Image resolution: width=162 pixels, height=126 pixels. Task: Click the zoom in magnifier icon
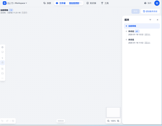[x=118, y=121]
